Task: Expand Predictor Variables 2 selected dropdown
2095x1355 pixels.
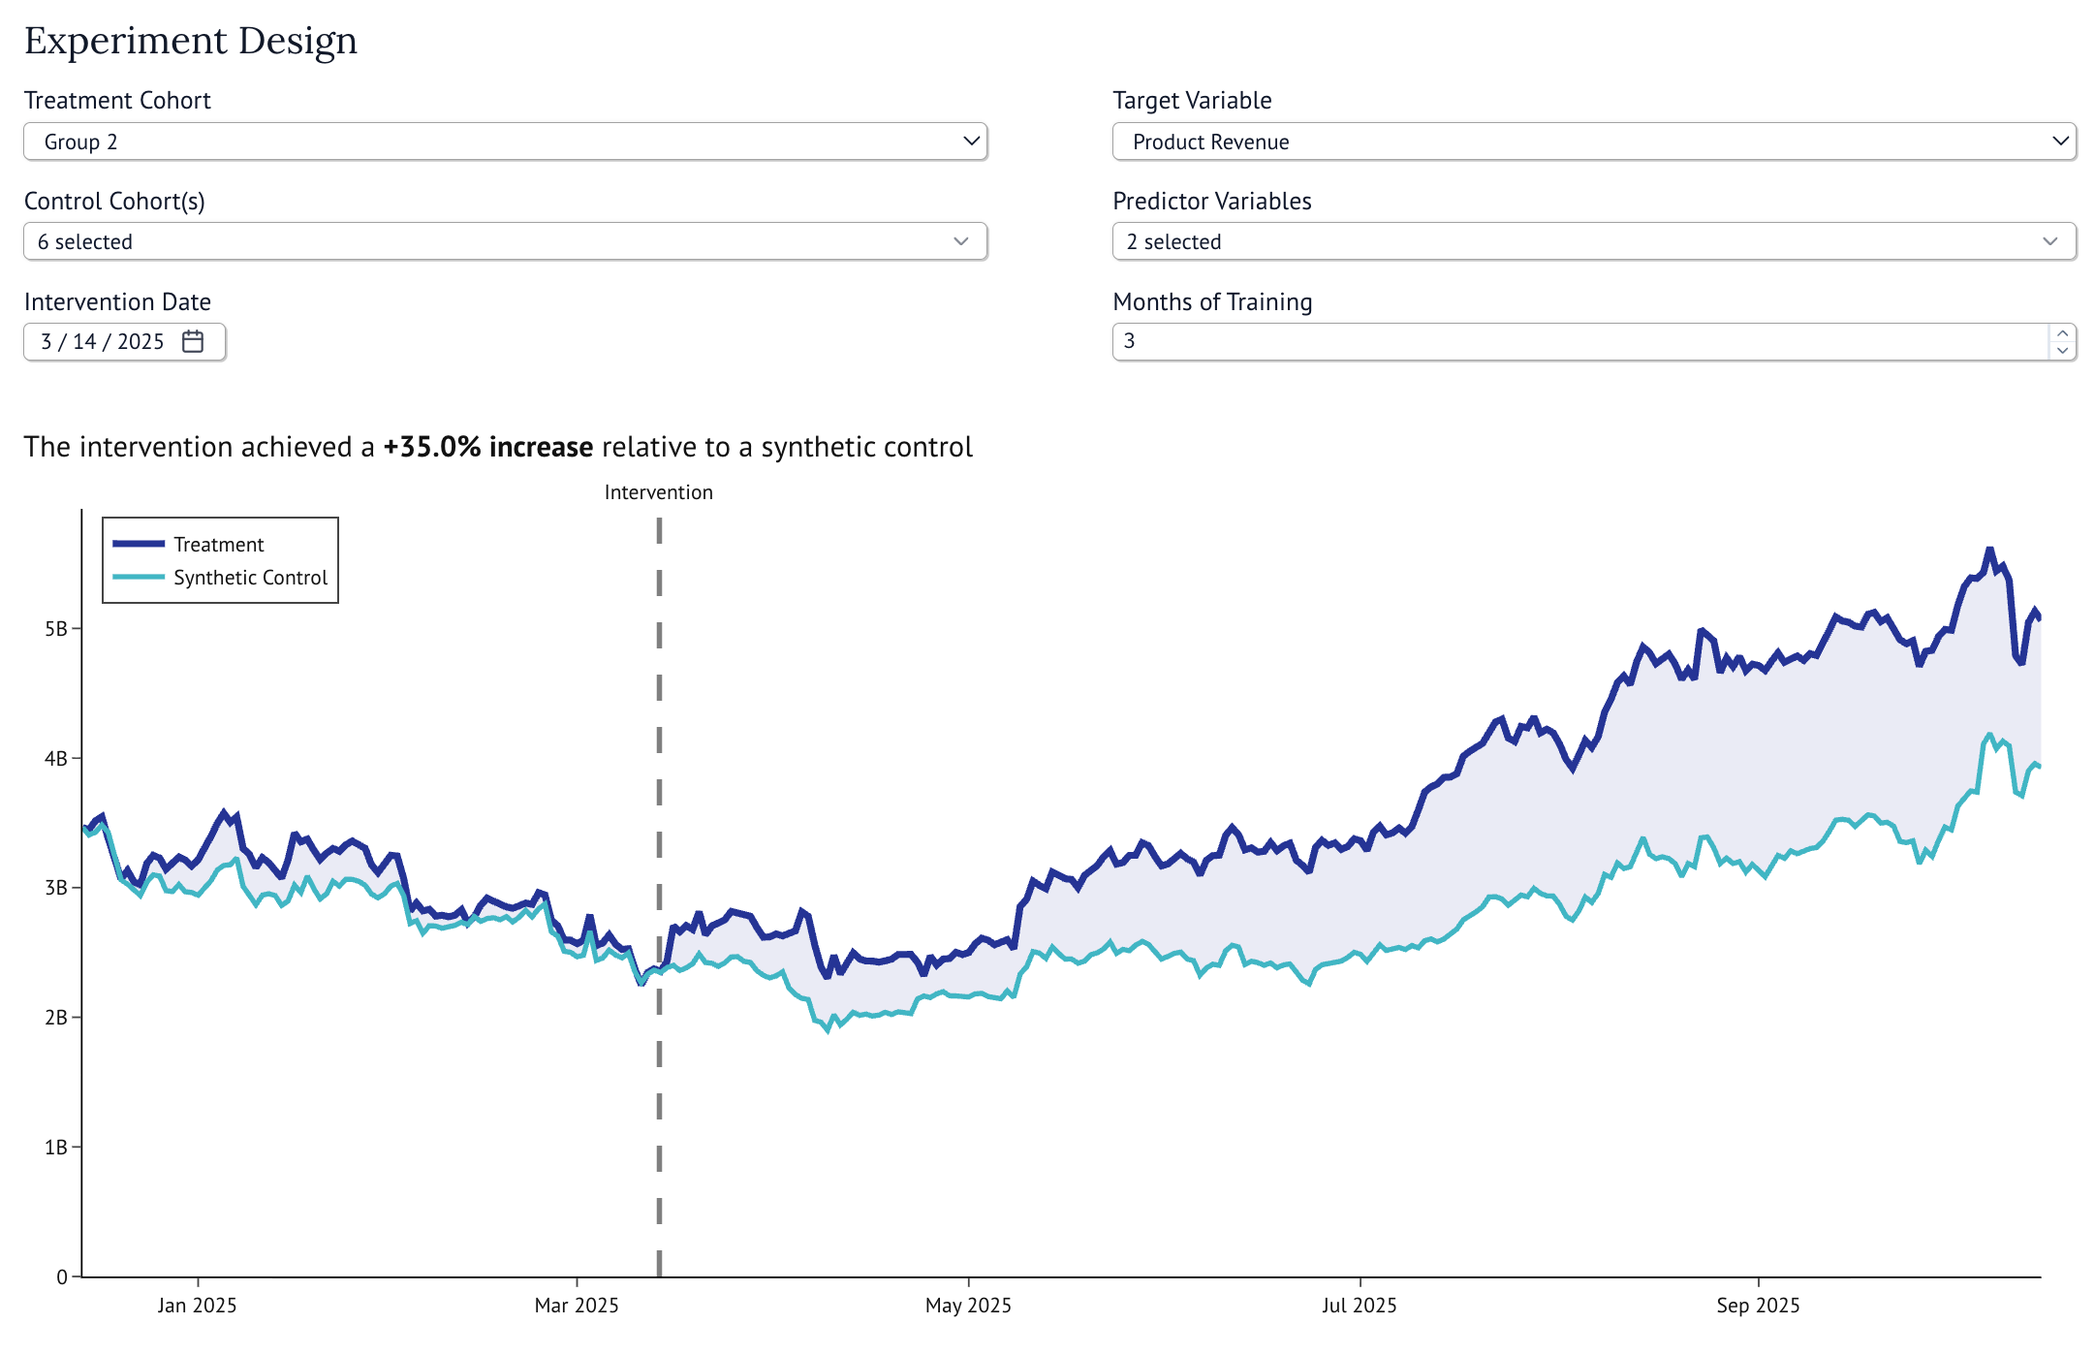Action: (x=1593, y=241)
